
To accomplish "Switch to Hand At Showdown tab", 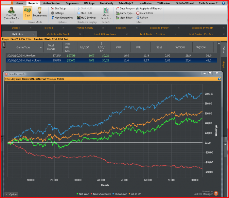I will (x=105, y=34).
